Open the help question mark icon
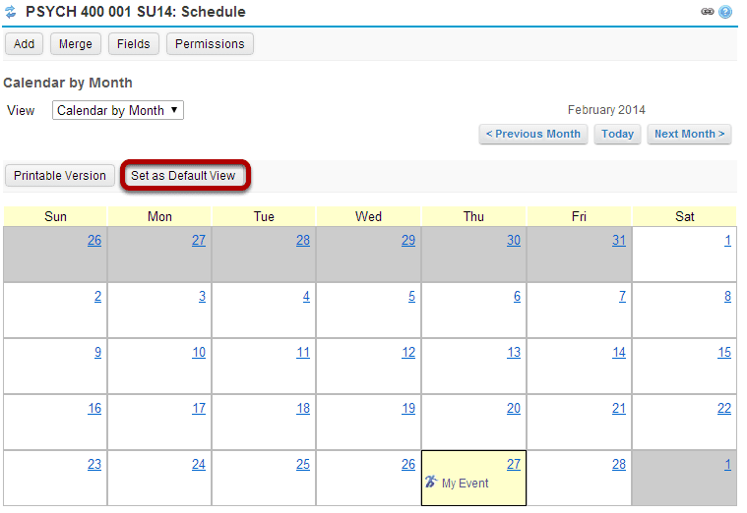Viewport: 747px width, 513px height. pyautogui.click(x=725, y=12)
